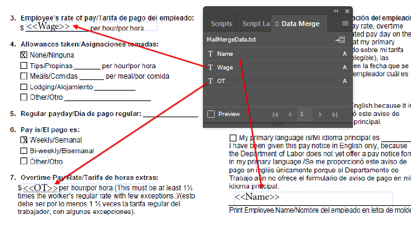The width and height of the screenshot is (411, 227).
Task: Go to previous record
Action: [290, 115]
